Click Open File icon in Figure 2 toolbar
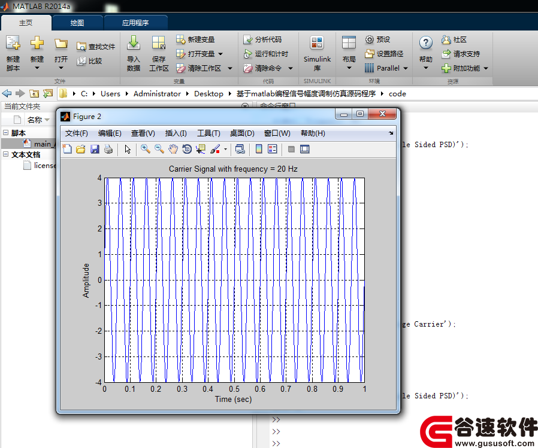 81,149
